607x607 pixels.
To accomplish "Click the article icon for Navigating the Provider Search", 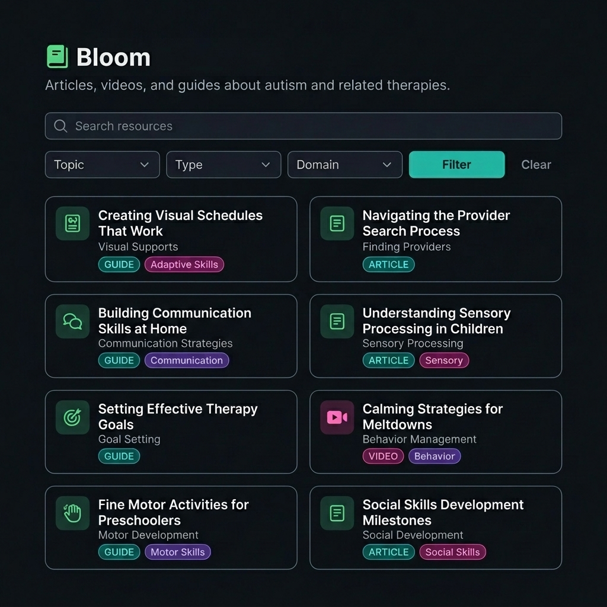I will coord(337,223).
